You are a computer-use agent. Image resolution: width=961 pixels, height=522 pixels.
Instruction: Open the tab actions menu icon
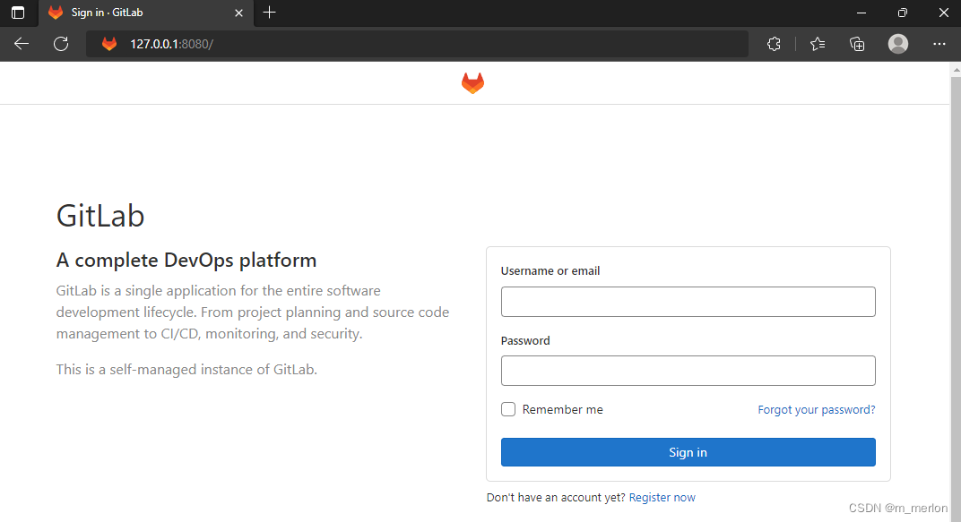tap(19, 13)
